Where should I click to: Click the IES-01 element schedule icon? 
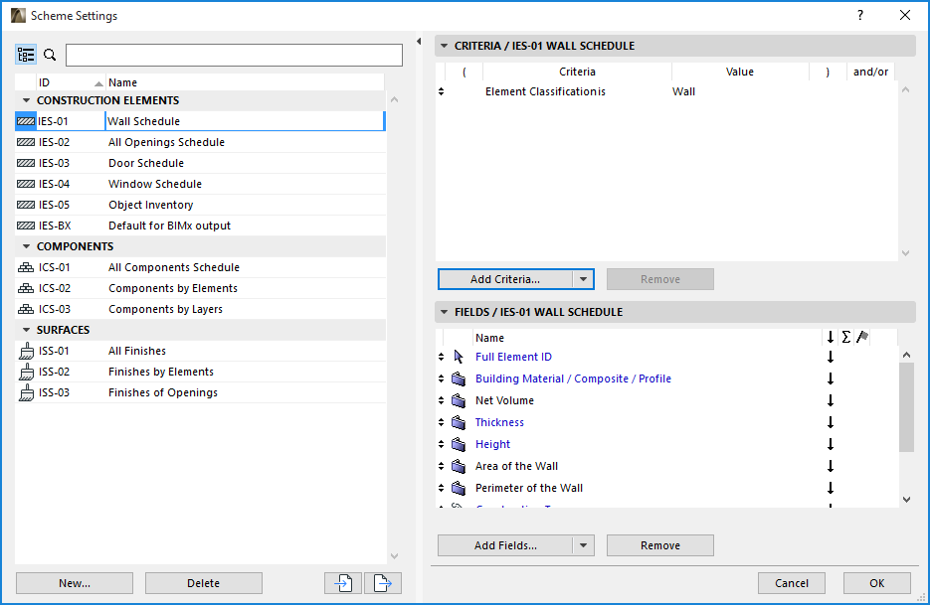[26, 121]
